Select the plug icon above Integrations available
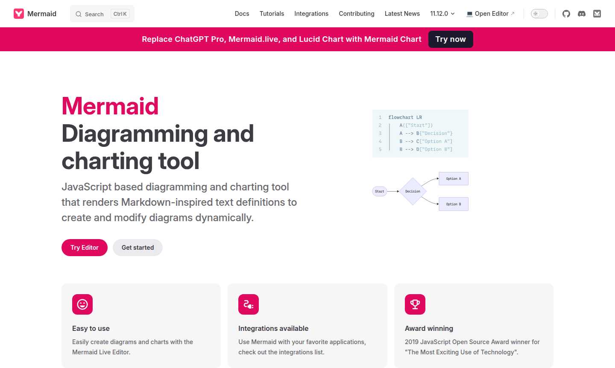The height and width of the screenshot is (368, 615). click(x=249, y=304)
